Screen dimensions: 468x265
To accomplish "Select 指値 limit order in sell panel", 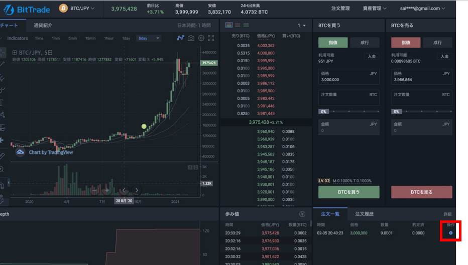I will coord(406,43).
